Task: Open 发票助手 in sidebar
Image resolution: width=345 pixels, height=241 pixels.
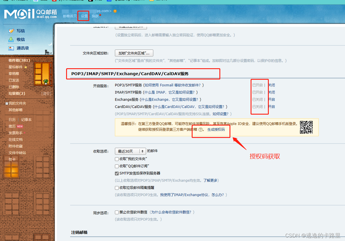Action: 15,133
